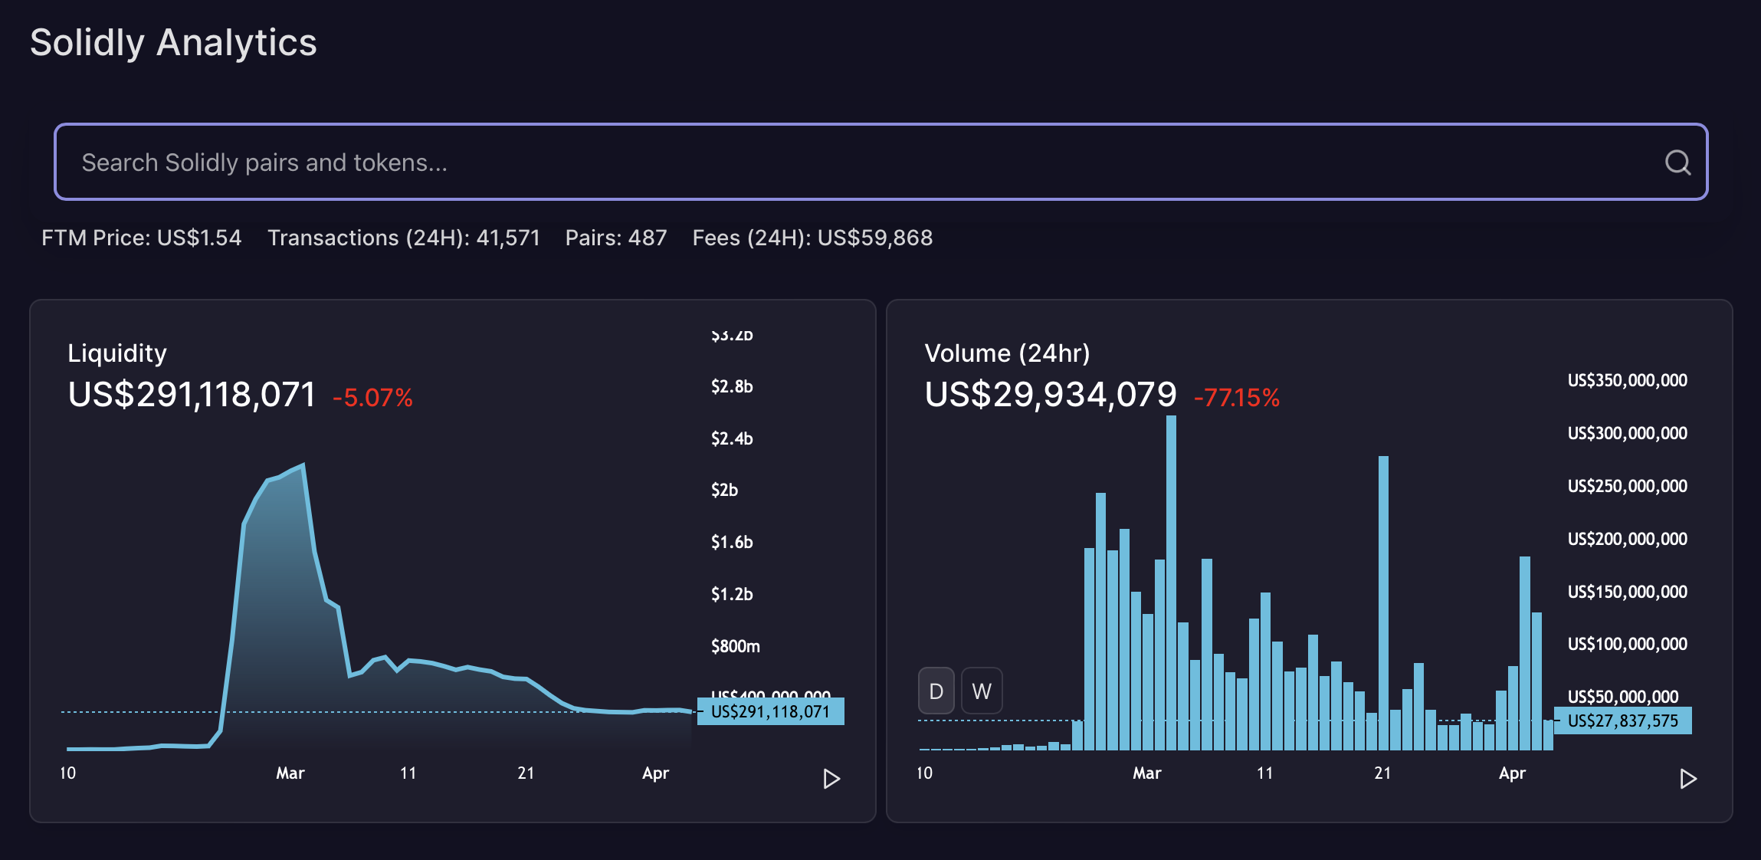Switch Volume chart to daily (D) view

click(936, 691)
